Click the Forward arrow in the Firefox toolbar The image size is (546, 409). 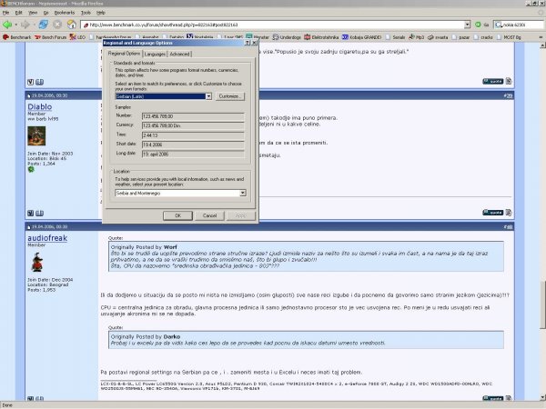coord(25,25)
